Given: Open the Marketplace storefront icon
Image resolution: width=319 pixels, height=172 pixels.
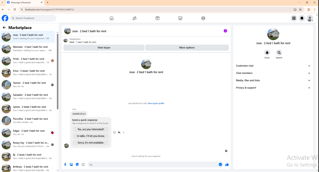Looking at the screenshot, I should click(x=180, y=18).
